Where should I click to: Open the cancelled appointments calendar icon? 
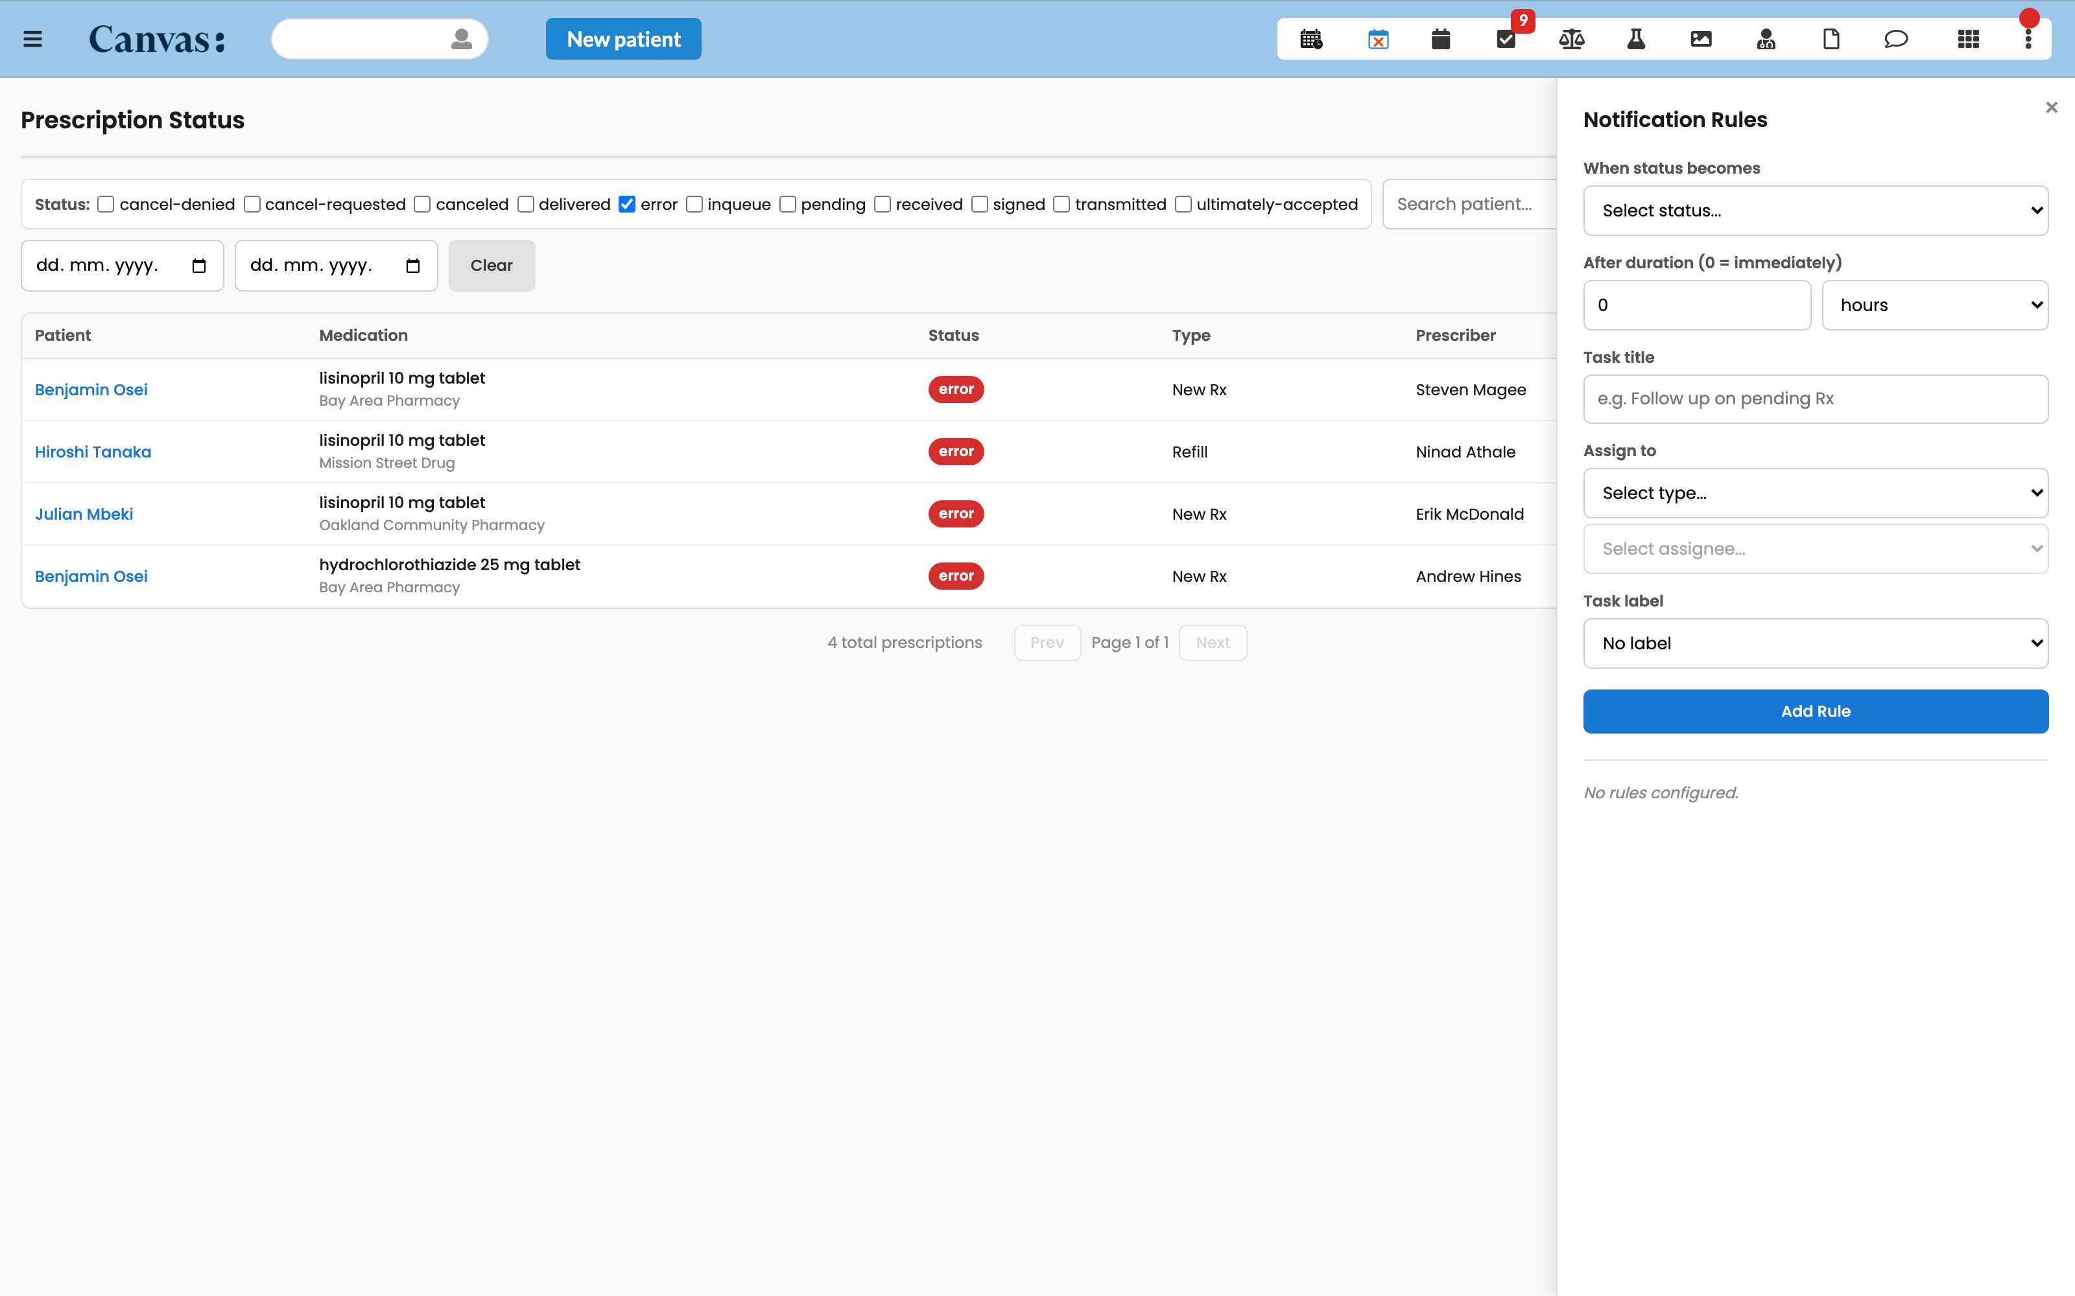(1378, 40)
